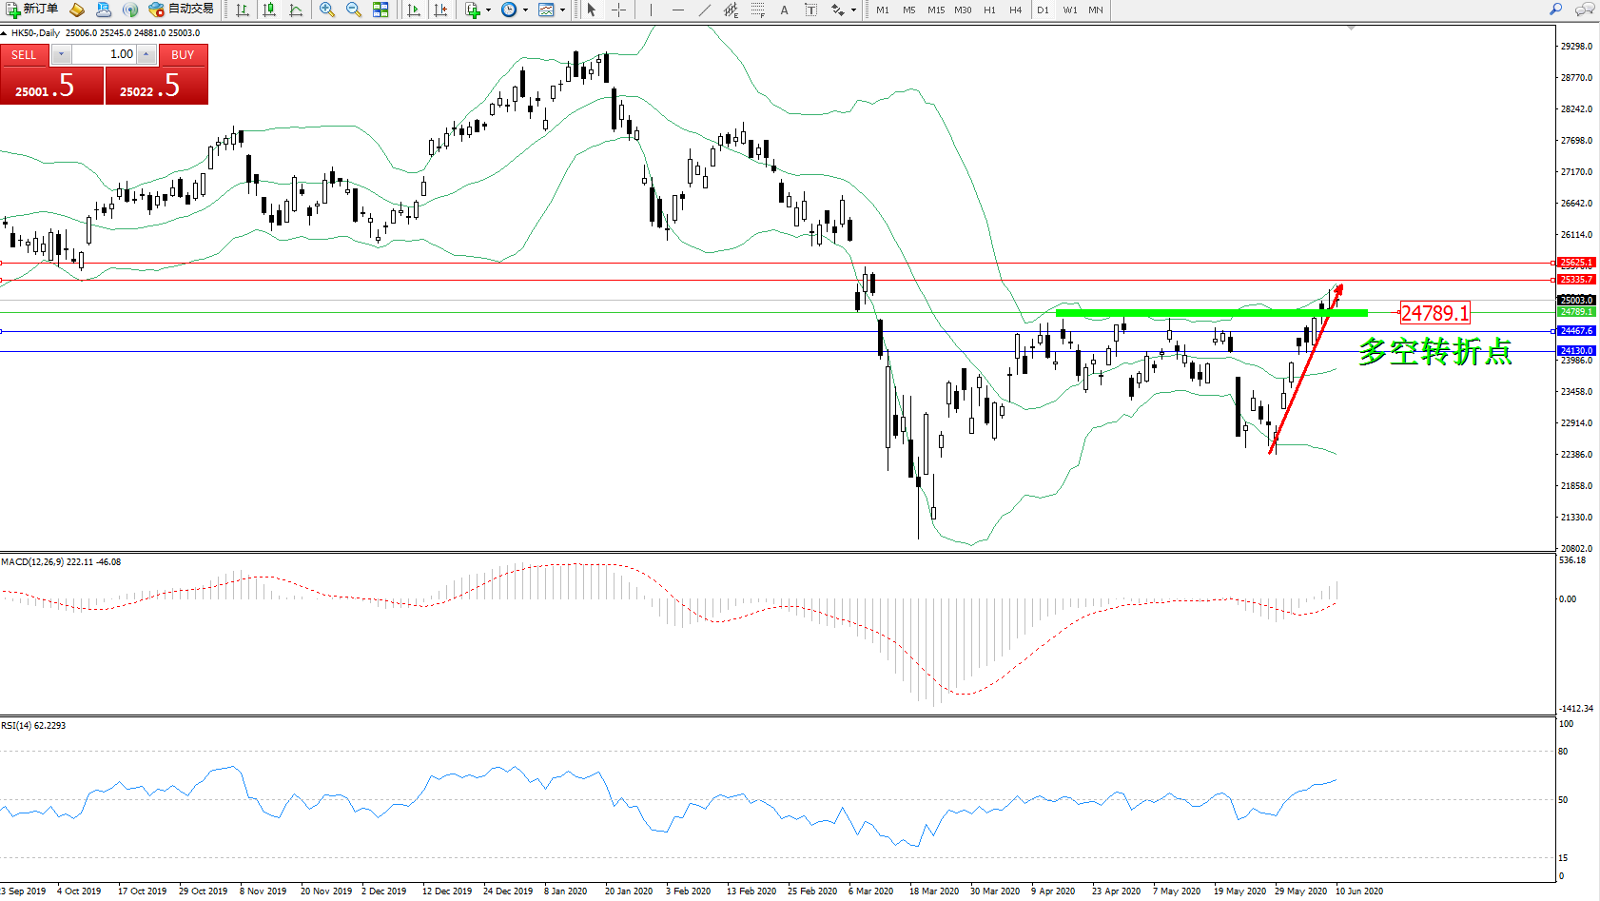Image resolution: width=1600 pixels, height=901 pixels.
Task: Draw a horizontal line tool
Action: pyautogui.click(x=677, y=10)
